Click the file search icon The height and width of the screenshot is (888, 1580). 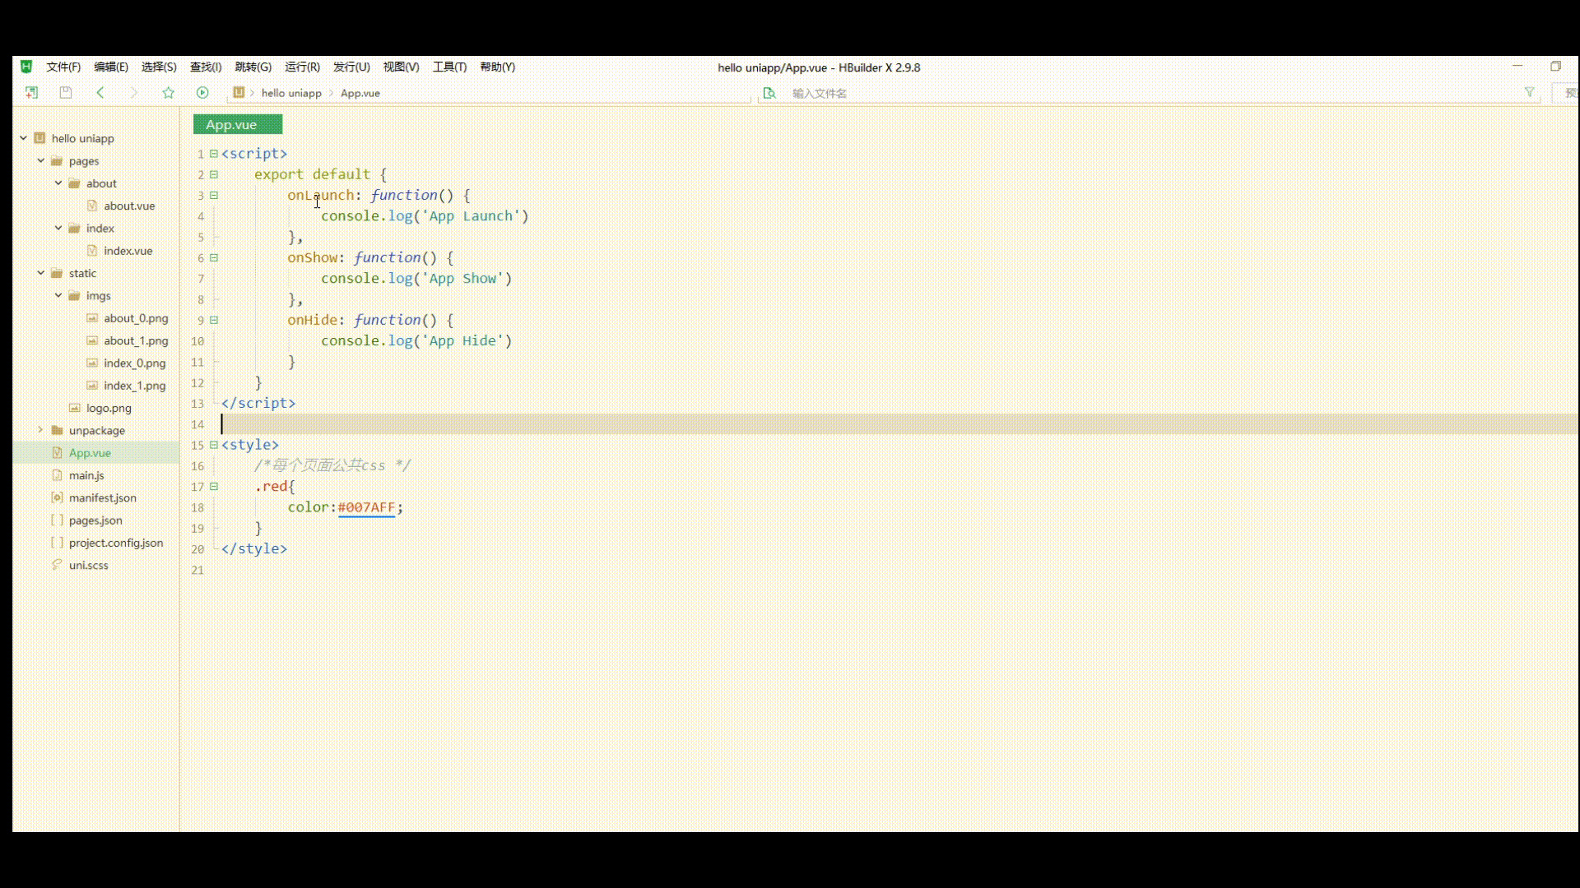(x=769, y=93)
